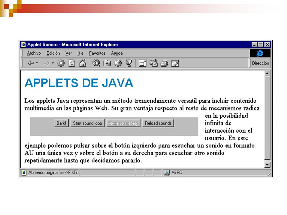This screenshot has width=287, height=215.
Task: Open the Ayuda menu
Action: tap(117, 53)
